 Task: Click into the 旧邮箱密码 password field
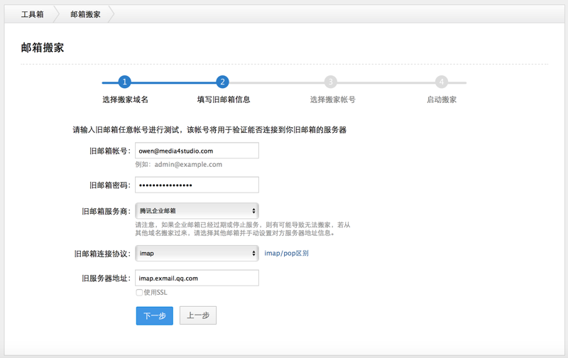pos(197,185)
